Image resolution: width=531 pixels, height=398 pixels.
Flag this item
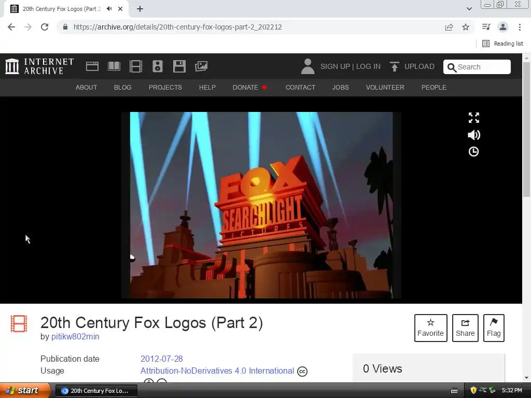(x=494, y=328)
